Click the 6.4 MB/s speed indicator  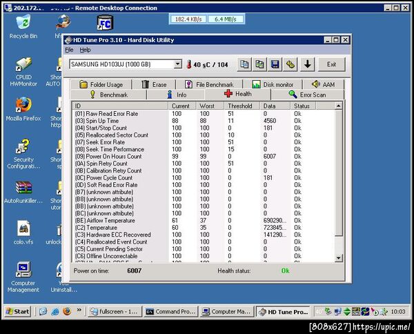pyautogui.click(x=226, y=19)
